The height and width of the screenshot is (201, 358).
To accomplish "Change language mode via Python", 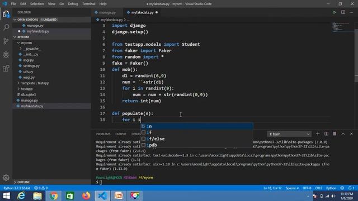I will (331, 188).
